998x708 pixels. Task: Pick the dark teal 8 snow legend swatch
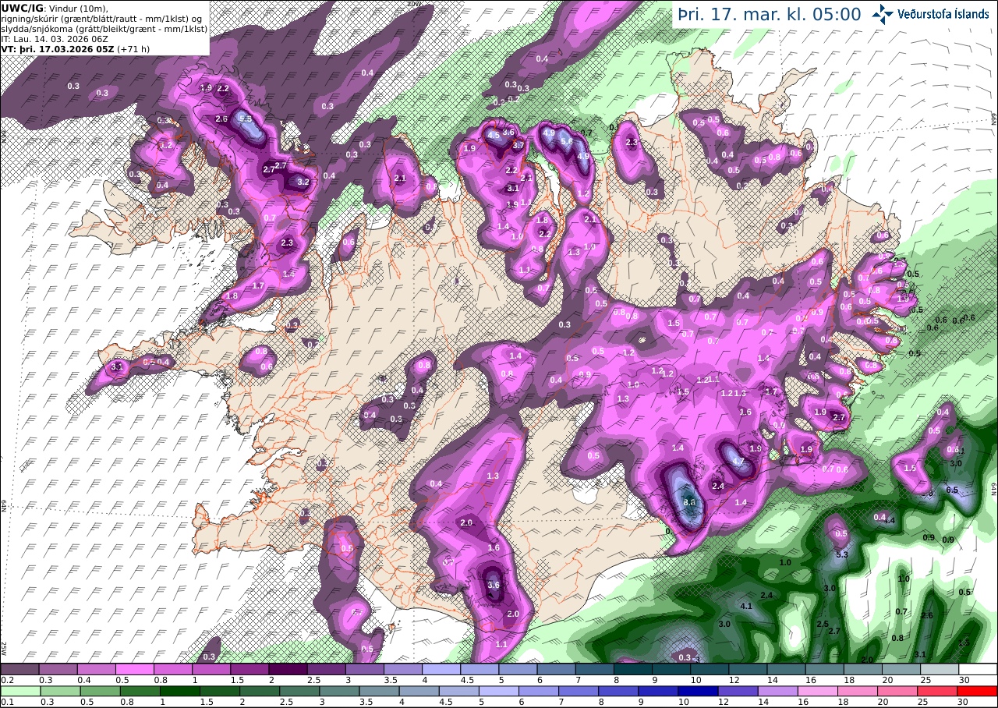[x=633, y=669]
